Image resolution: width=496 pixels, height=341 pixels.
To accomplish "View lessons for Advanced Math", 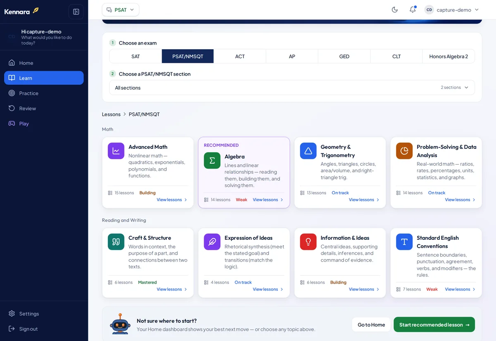I will click(x=172, y=200).
